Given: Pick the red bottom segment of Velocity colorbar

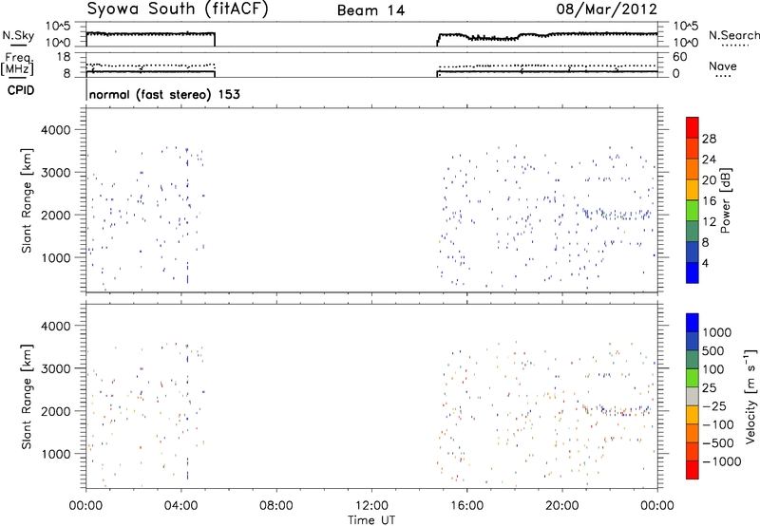Looking at the screenshot, I should [x=693, y=470].
